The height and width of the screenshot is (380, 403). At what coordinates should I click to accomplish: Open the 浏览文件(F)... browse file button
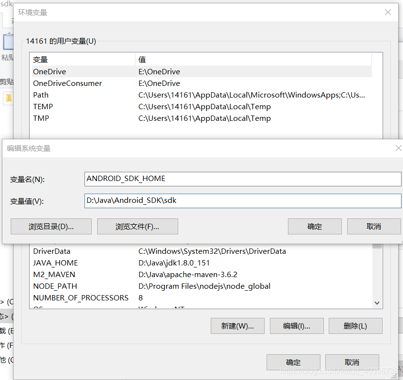tap(137, 226)
